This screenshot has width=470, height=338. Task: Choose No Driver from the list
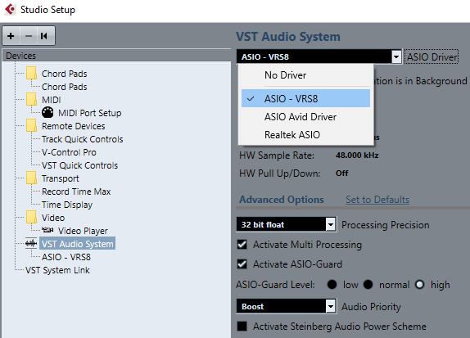click(305, 75)
